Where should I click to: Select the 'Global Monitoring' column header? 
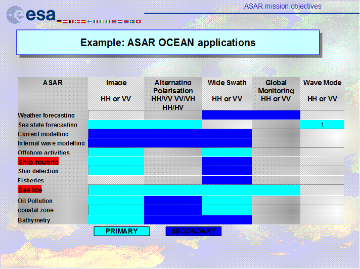click(x=276, y=94)
